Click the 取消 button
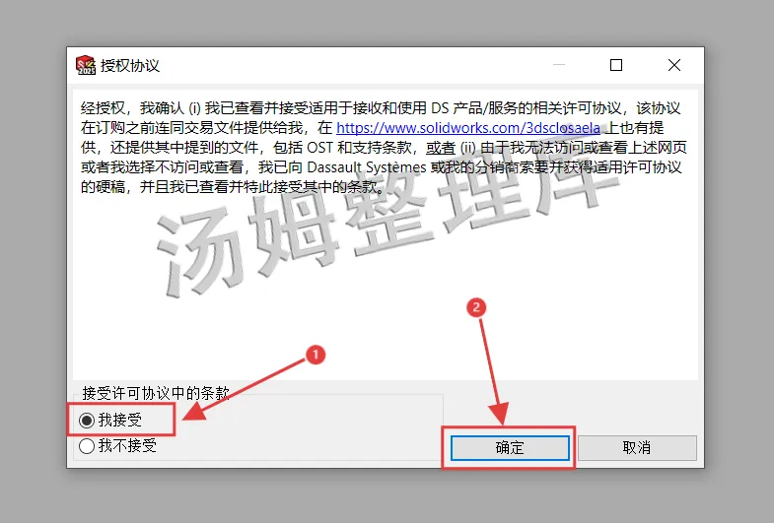The height and width of the screenshot is (523, 774). [637, 447]
